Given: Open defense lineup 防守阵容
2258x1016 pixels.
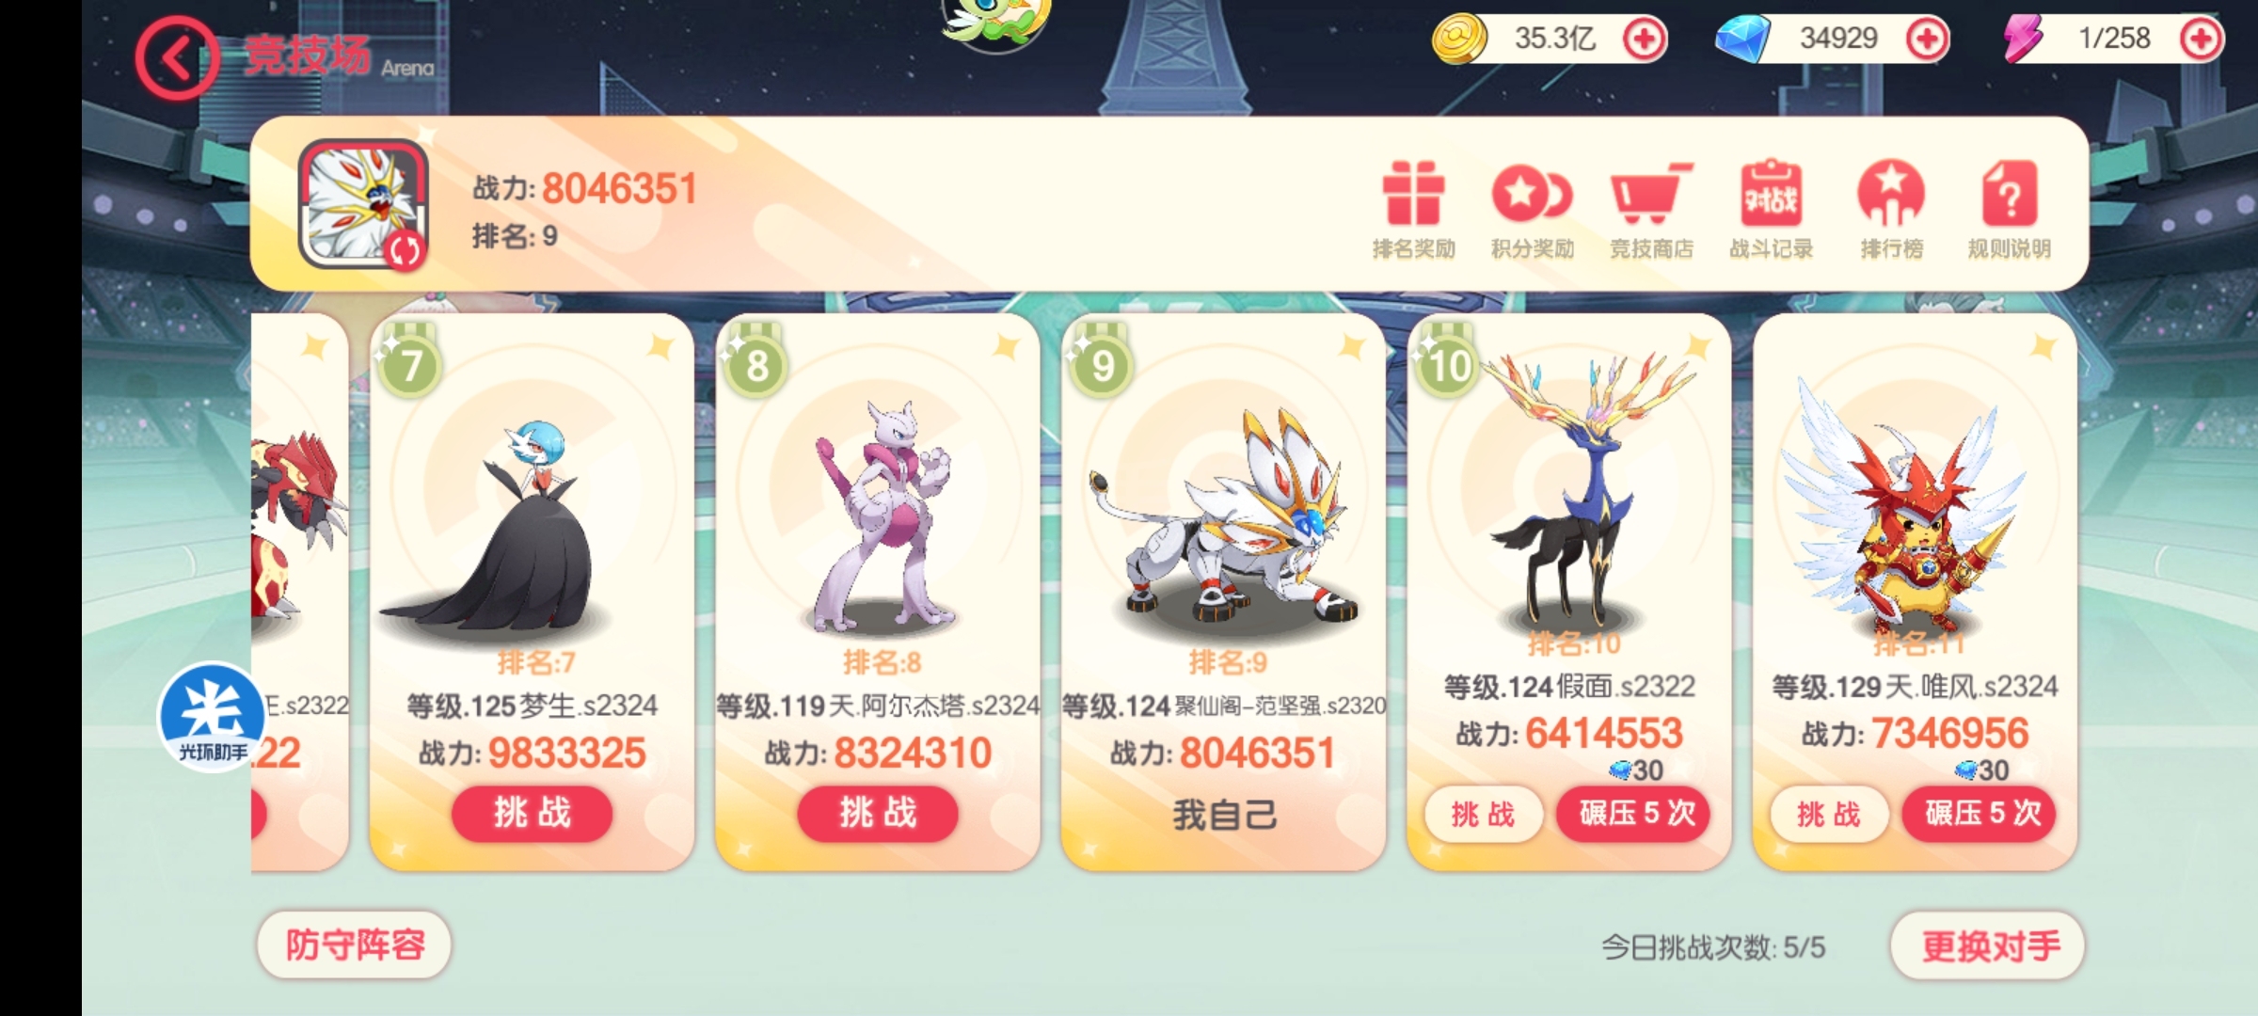Looking at the screenshot, I should click(354, 945).
